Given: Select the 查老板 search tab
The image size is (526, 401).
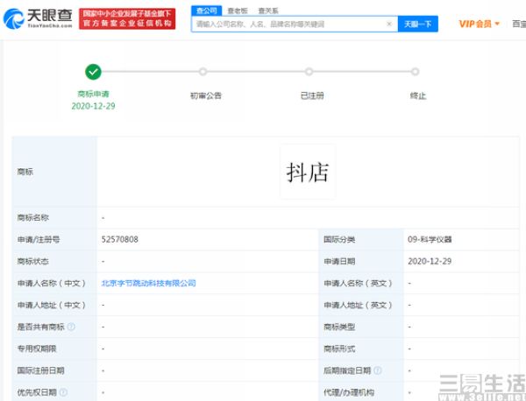Looking at the screenshot, I should pos(238,11).
